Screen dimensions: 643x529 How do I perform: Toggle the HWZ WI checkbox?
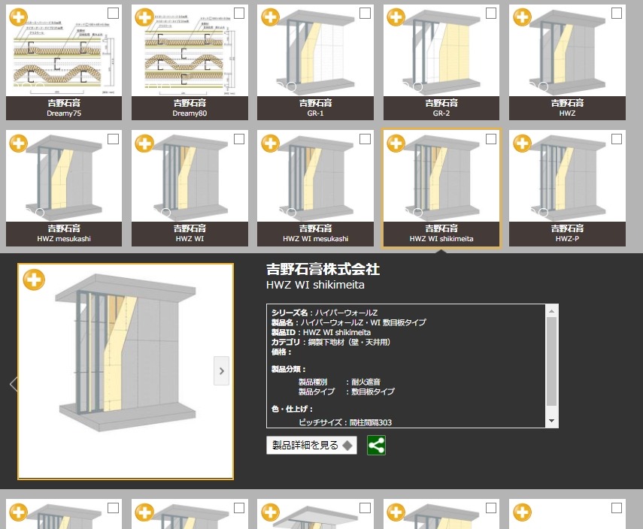coord(238,139)
